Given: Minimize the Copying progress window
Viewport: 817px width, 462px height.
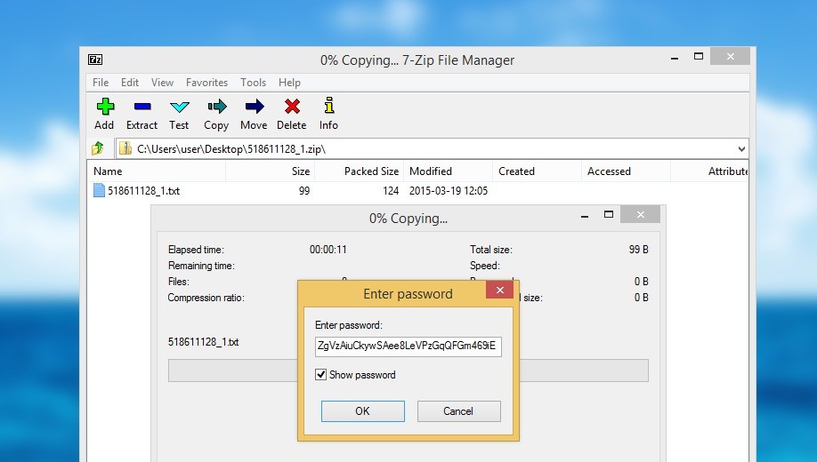Looking at the screenshot, I should 585,215.
